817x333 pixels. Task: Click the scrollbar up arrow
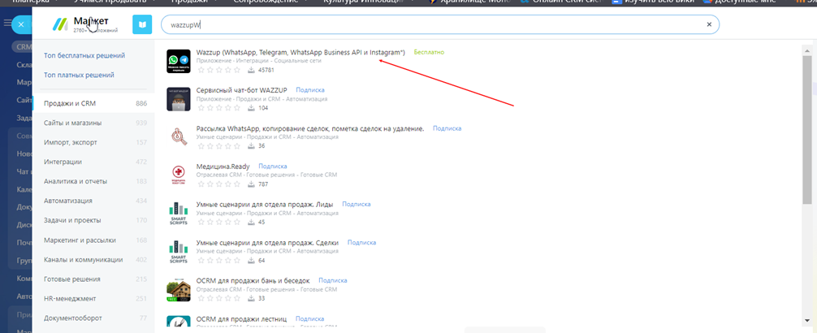[807, 50]
